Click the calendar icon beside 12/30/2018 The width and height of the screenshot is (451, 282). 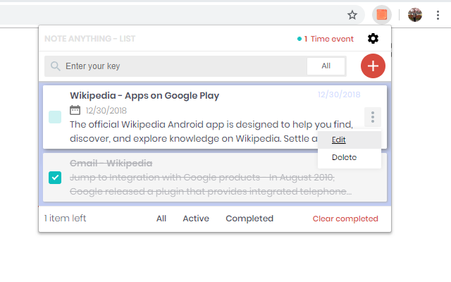[x=75, y=110]
